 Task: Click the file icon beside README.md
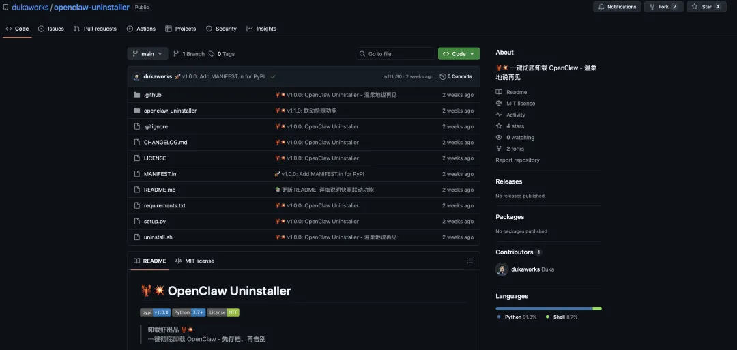[x=136, y=190]
